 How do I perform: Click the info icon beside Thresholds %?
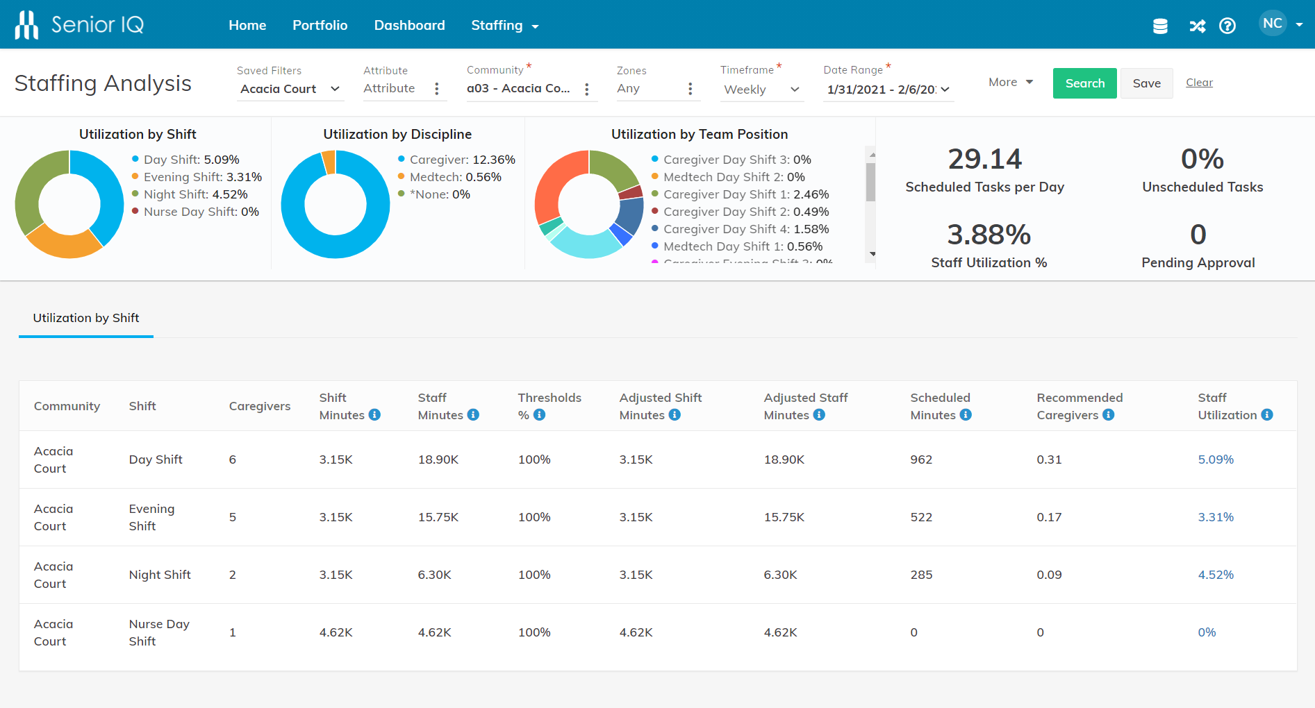[540, 414]
